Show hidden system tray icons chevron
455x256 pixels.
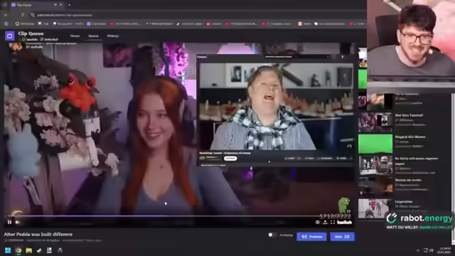[x=418, y=250]
